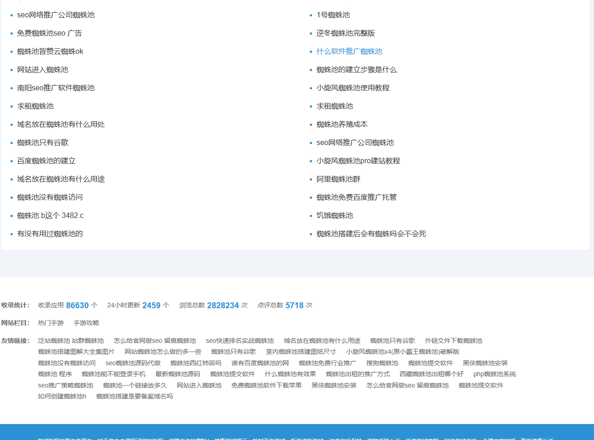Open the 手游攻略 site category
594x440 pixels.
[86, 323]
